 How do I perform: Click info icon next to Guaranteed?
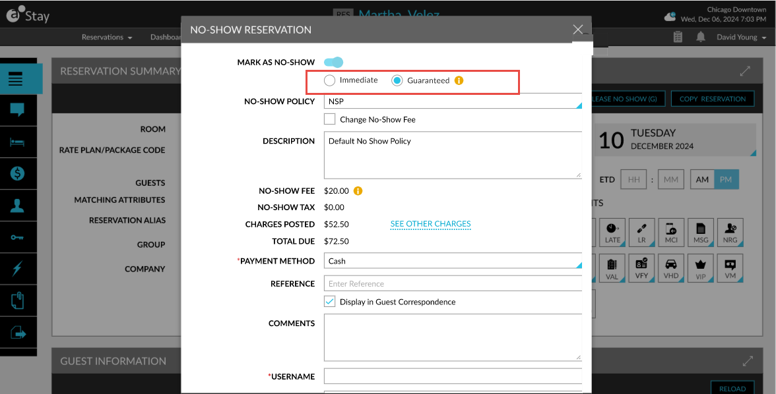[459, 80]
